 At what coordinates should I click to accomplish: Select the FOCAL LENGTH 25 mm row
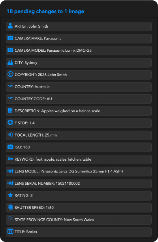79,135
